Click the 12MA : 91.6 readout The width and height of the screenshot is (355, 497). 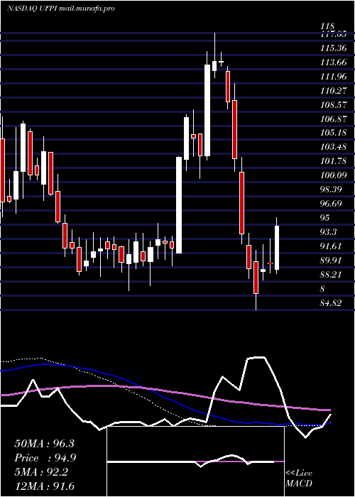tap(44, 486)
